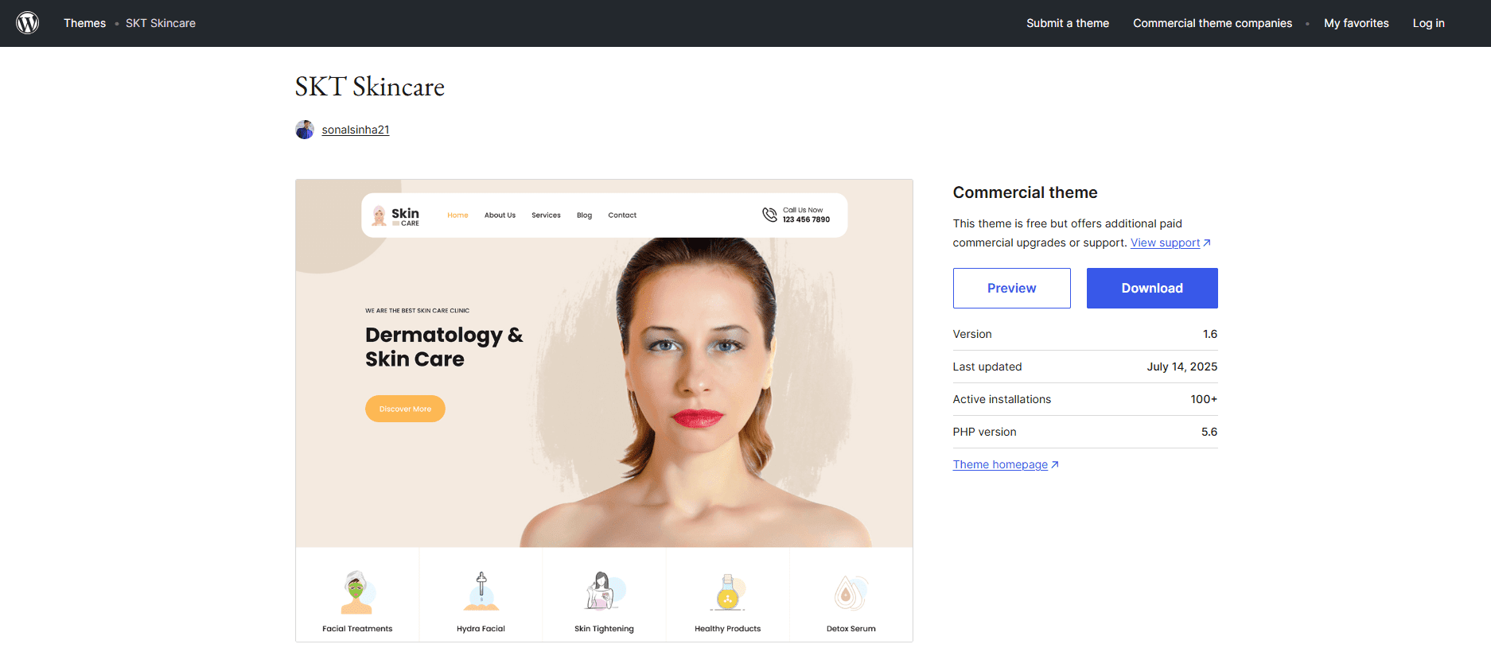Click the Detox Serum droplet icon
Screen dimensions: 1491x648
(851, 592)
